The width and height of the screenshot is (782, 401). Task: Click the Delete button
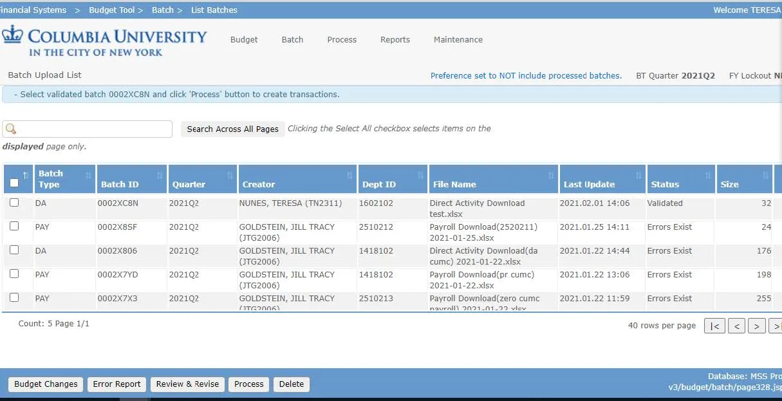point(292,384)
